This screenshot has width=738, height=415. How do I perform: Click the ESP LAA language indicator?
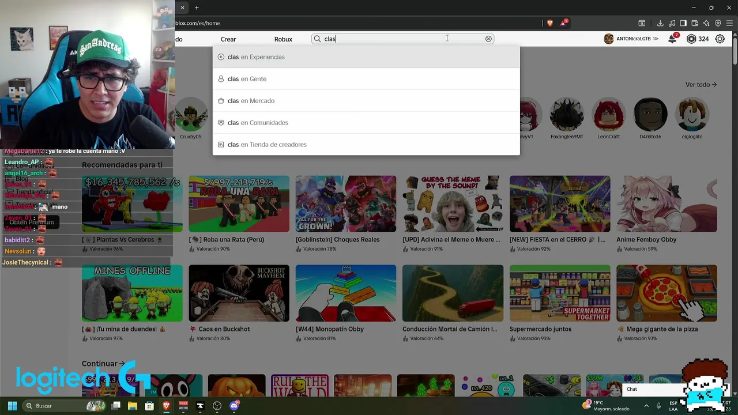pos(673,406)
